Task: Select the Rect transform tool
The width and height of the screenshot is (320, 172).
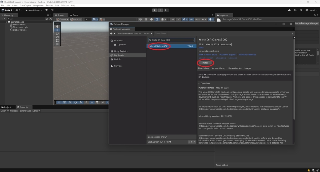Action: point(57,41)
